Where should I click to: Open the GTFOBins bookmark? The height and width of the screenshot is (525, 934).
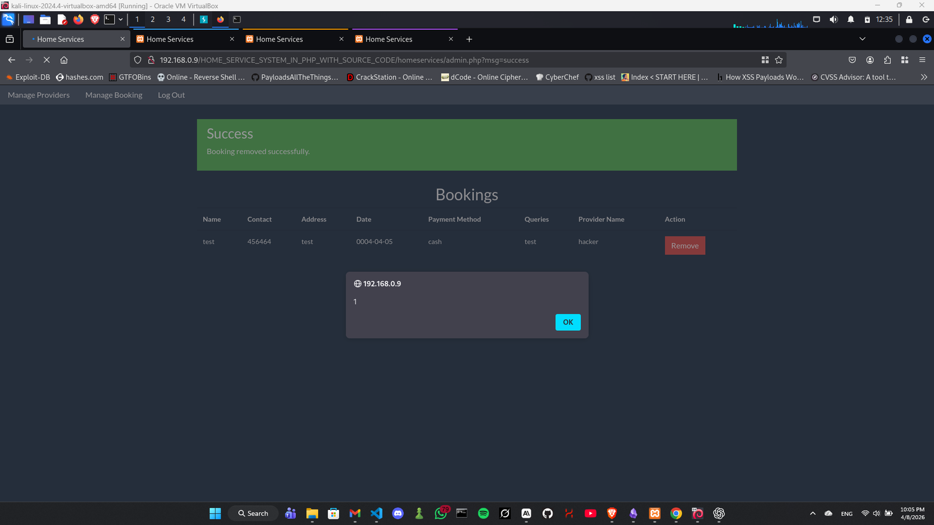[130, 77]
